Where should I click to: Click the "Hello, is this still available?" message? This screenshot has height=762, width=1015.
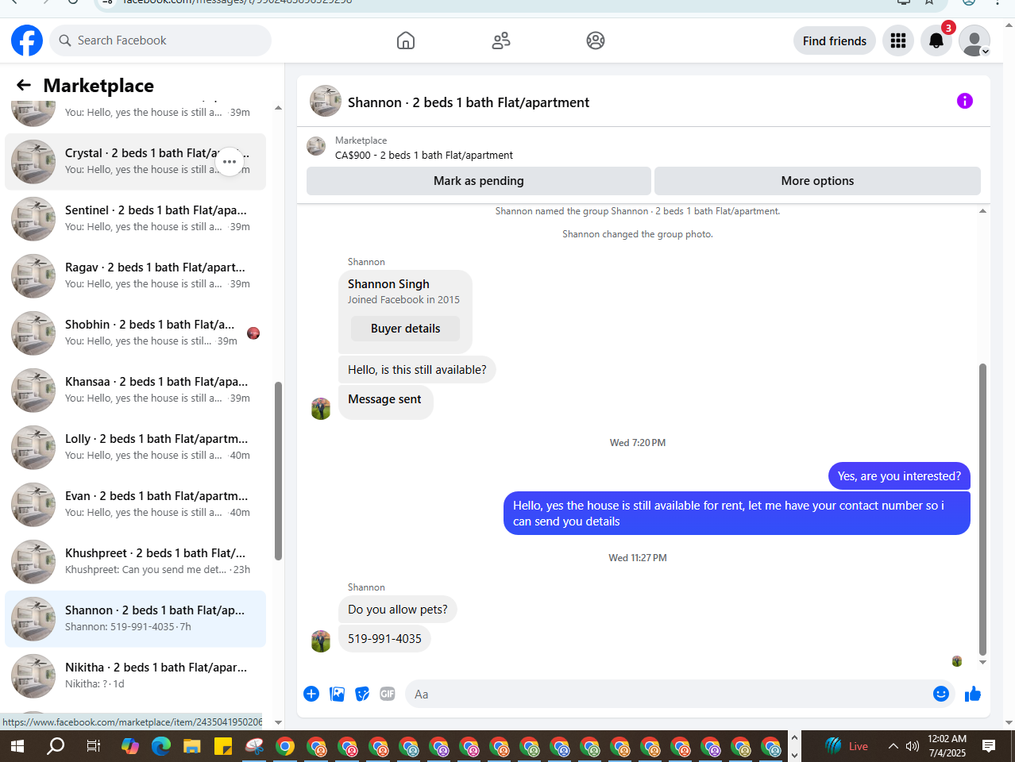coord(417,370)
